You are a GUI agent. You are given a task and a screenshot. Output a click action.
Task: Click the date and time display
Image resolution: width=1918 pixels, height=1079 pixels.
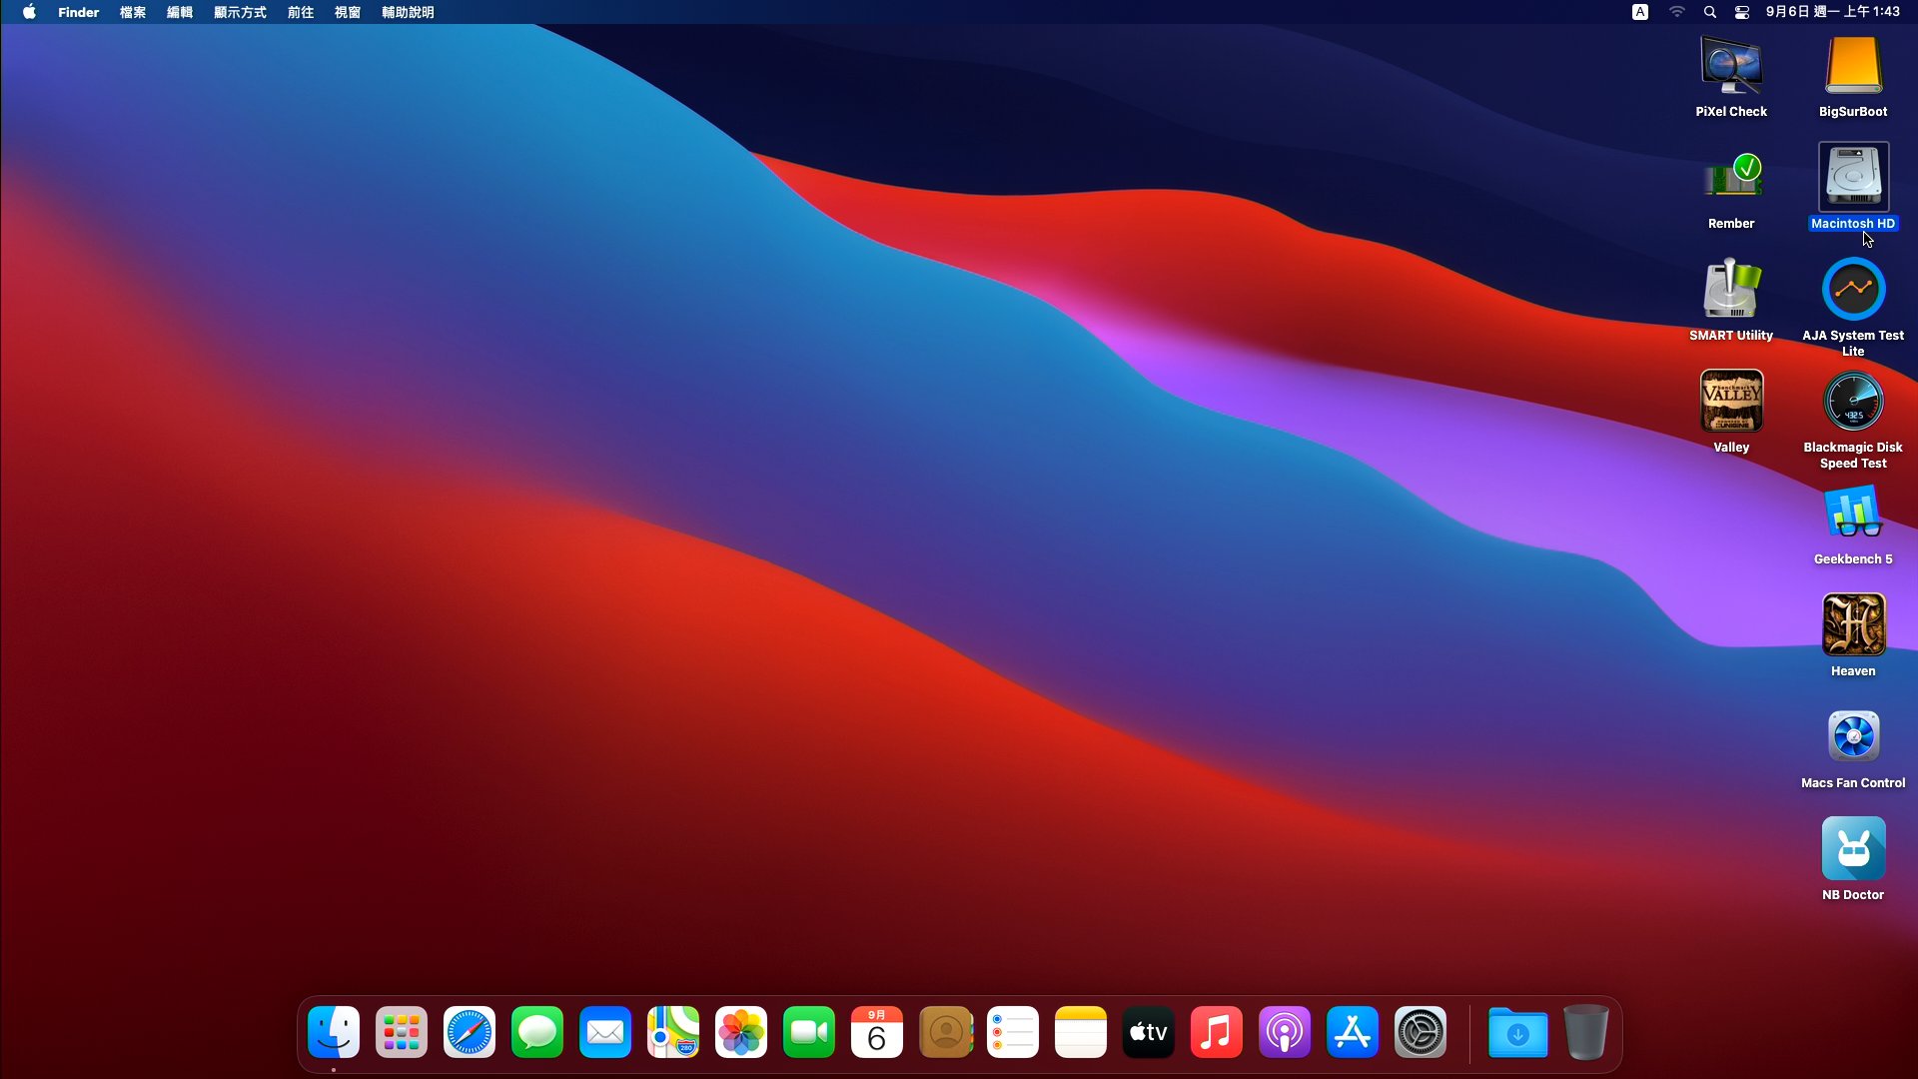coord(1832,12)
